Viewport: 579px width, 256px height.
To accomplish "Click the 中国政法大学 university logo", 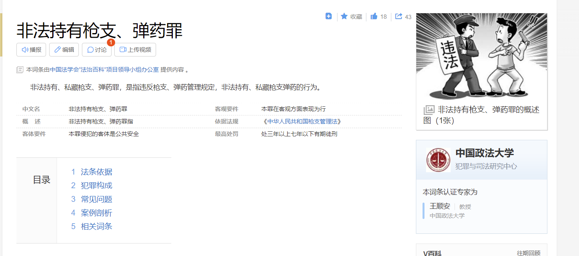I will pyautogui.click(x=438, y=160).
